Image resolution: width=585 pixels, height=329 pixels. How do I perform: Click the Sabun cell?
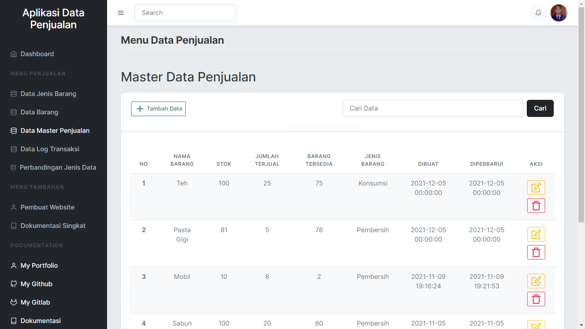182,323
